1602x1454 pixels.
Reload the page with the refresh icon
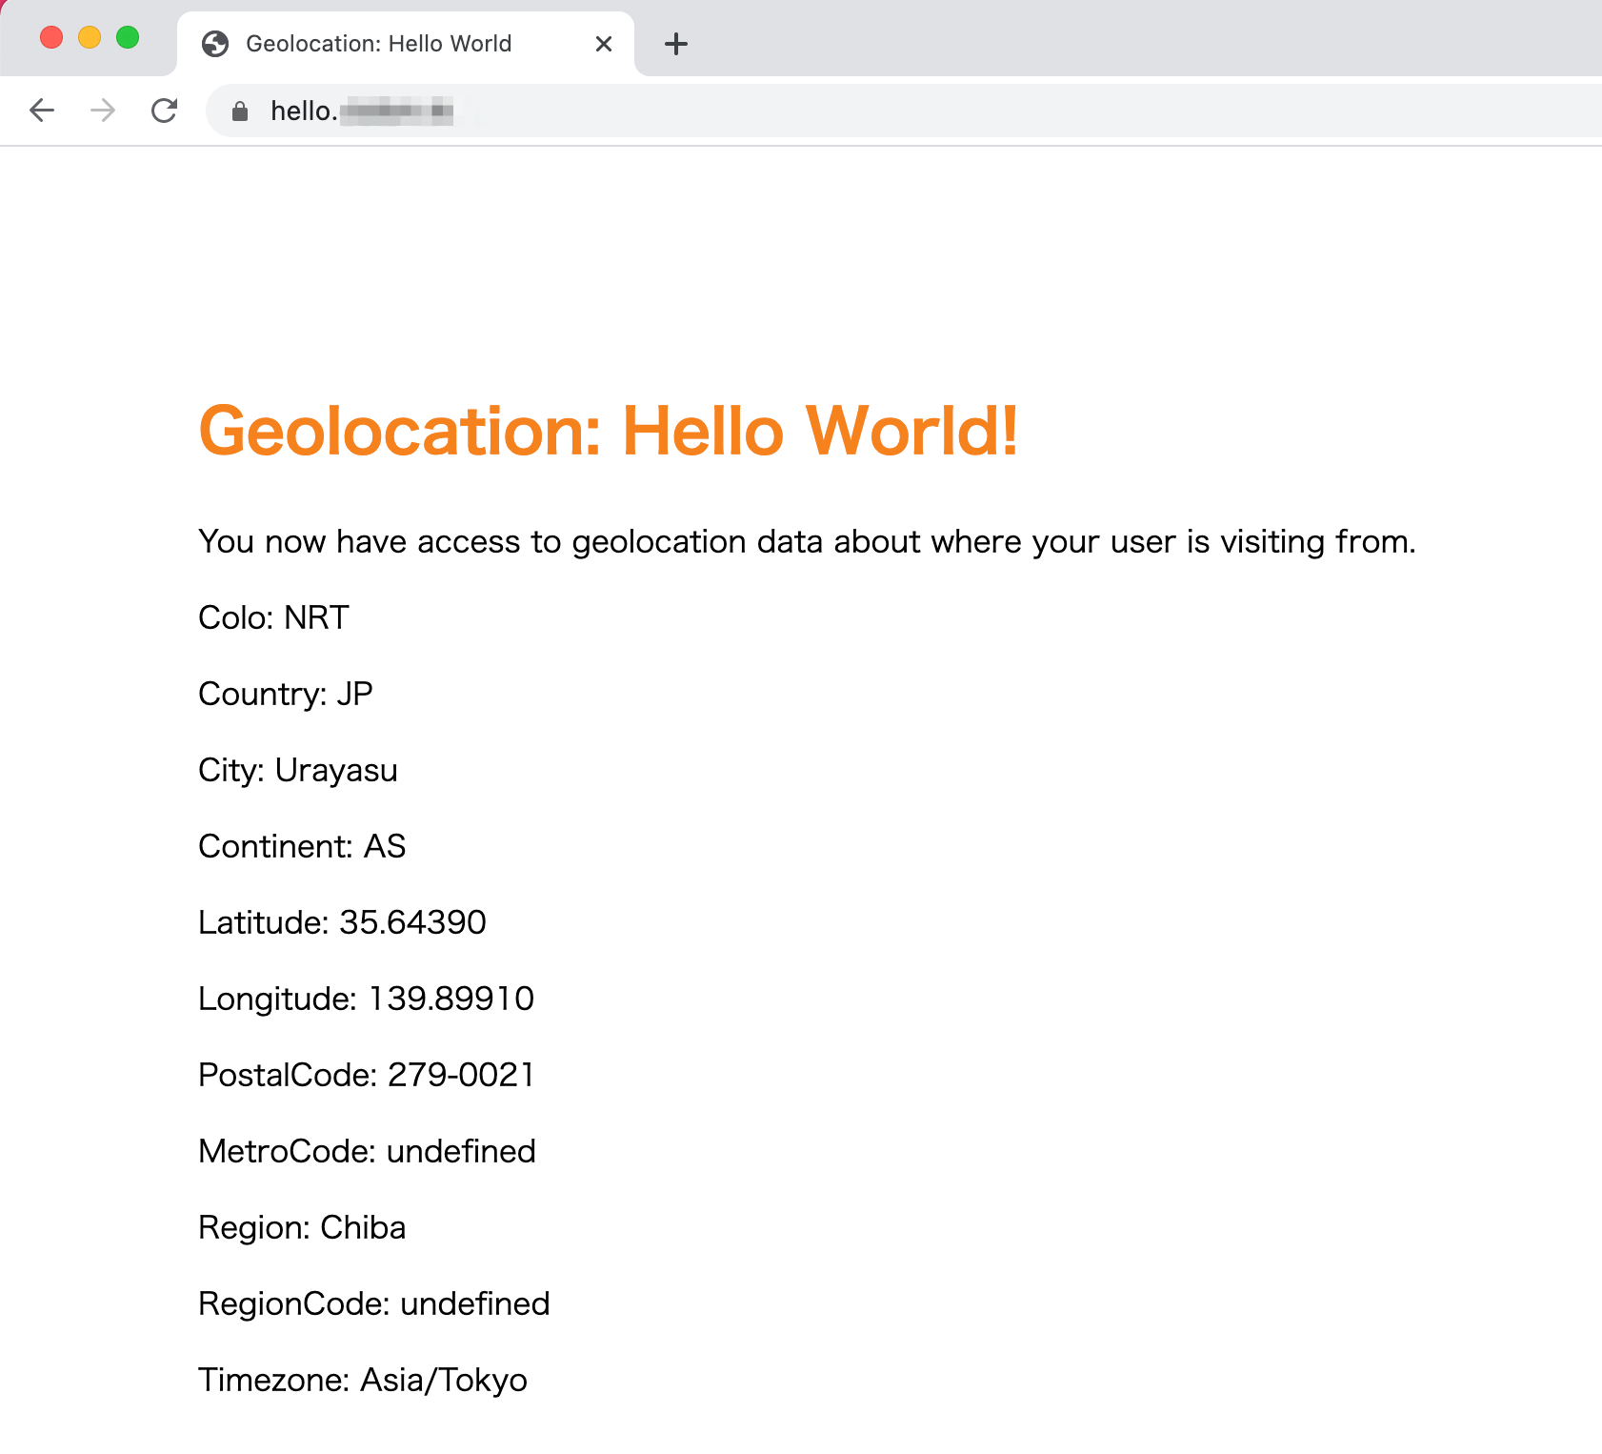click(x=165, y=111)
